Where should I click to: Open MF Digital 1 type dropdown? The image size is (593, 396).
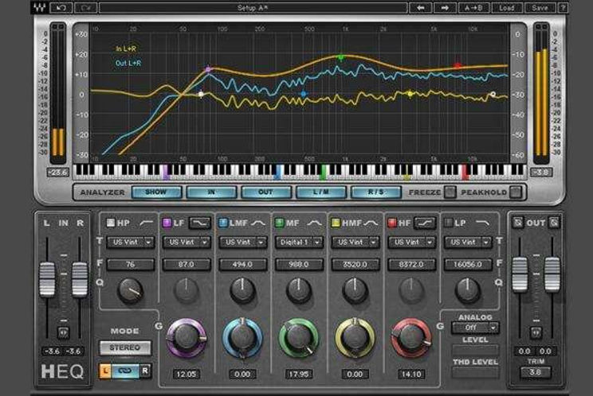(x=299, y=242)
